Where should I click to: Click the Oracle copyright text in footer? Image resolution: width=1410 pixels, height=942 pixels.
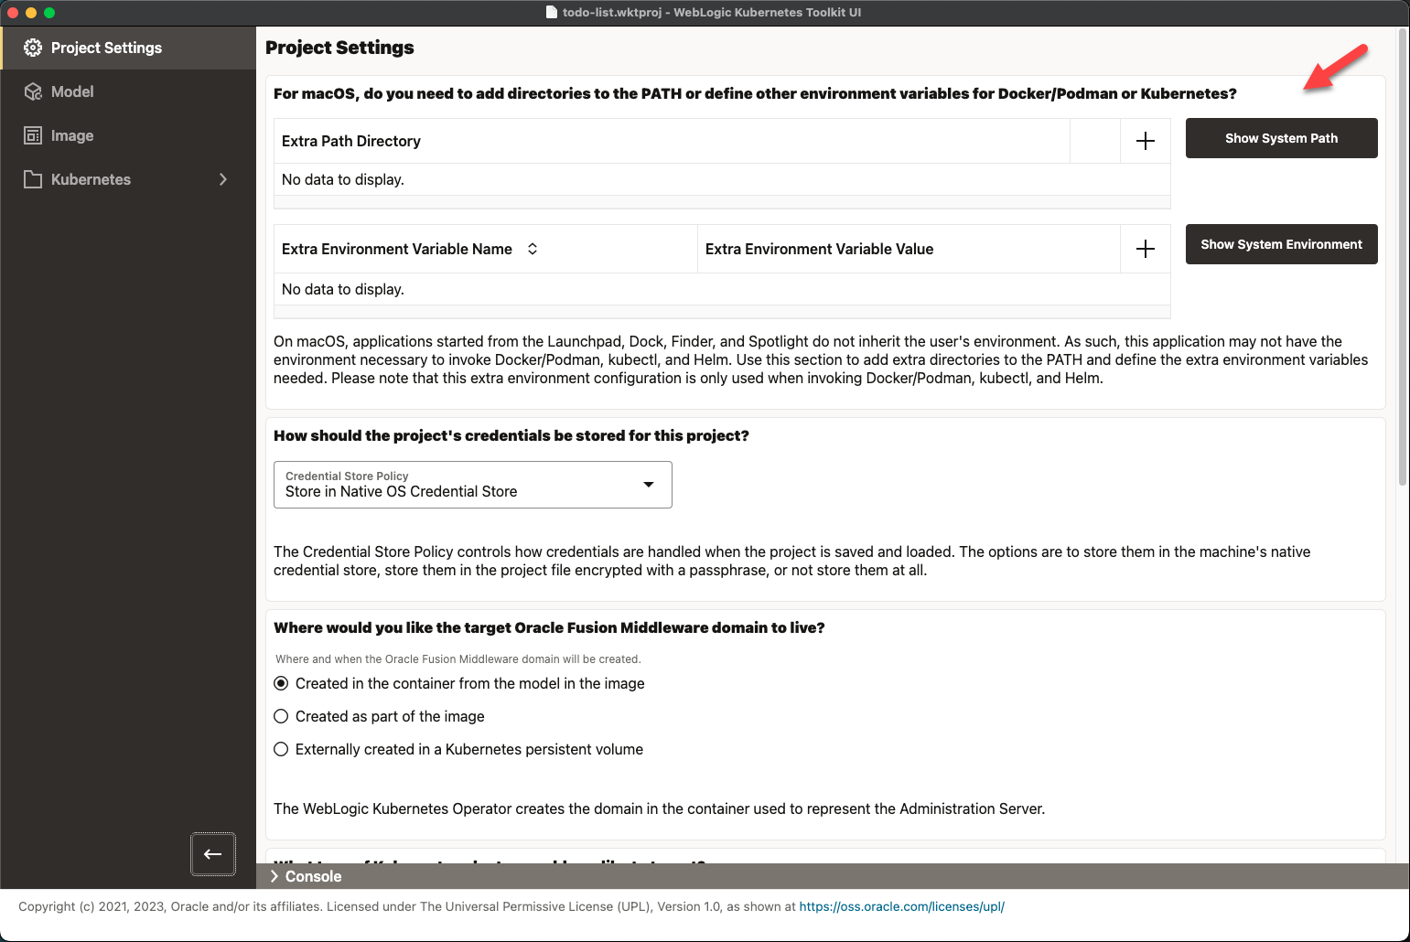pos(407,906)
